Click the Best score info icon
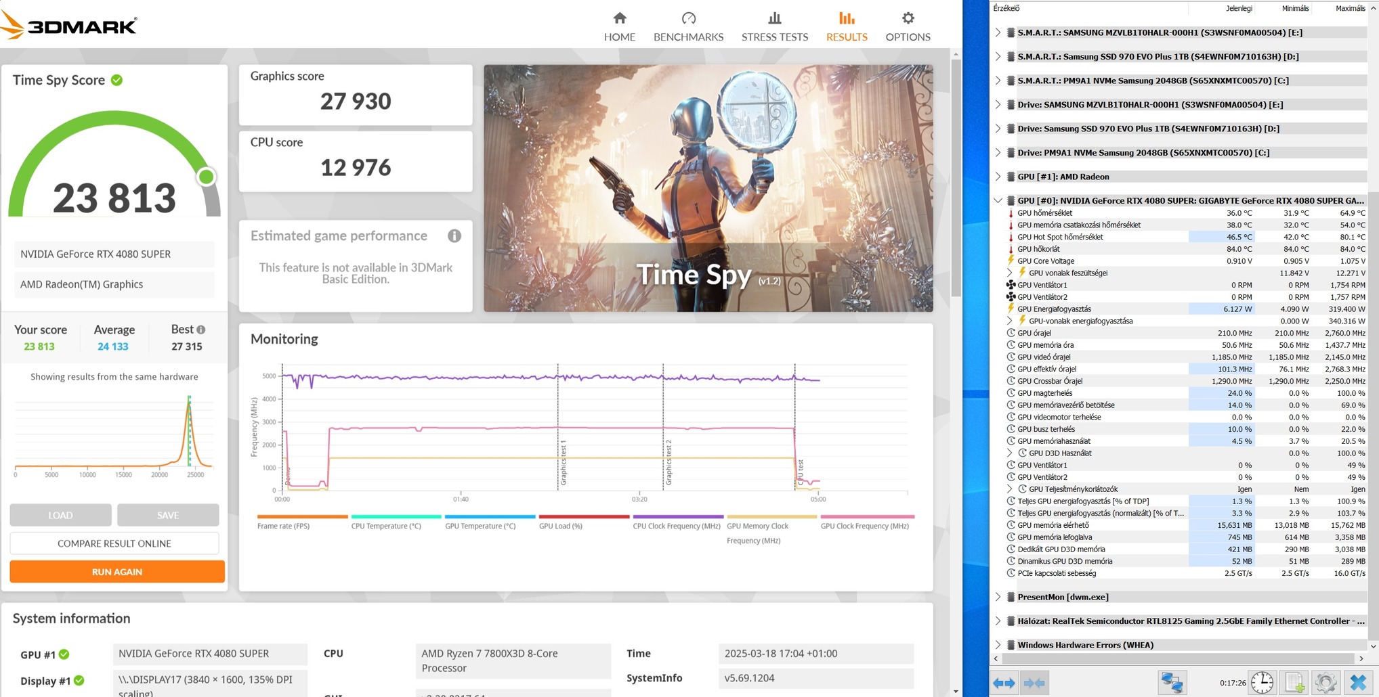The height and width of the screenshot is (697, 1379). click(x=200, y=330)
